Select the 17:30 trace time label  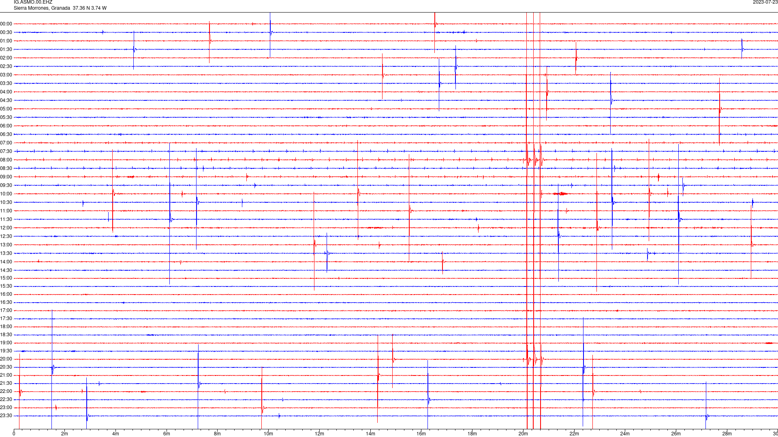coord(6,318)
